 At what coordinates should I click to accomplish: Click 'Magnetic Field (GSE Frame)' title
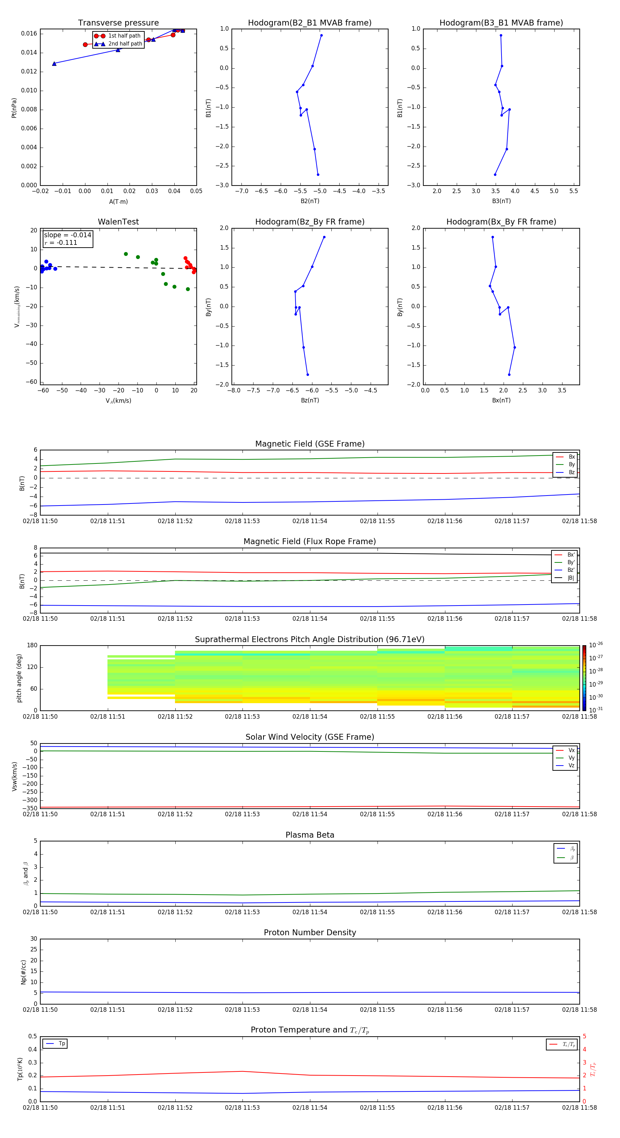click(310, 444)
